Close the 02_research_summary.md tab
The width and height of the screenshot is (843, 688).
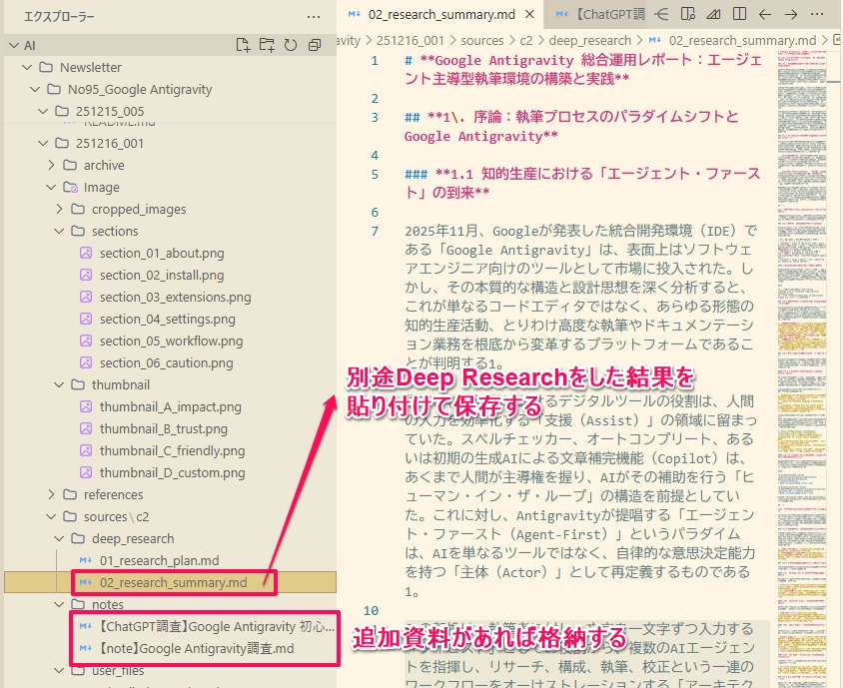point(529,15)
